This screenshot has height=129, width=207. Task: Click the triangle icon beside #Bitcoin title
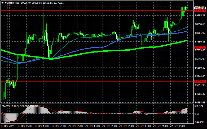(x=2, y=2)
